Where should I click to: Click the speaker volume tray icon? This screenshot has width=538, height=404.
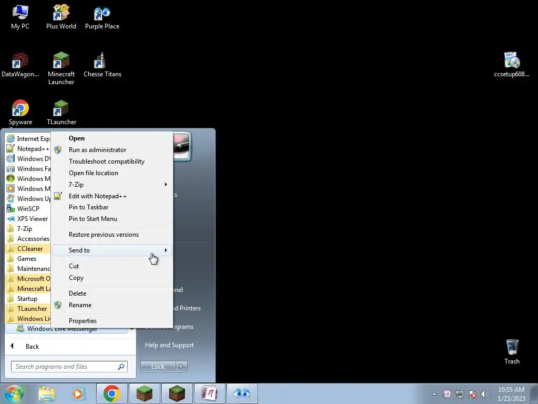(485, 393)
